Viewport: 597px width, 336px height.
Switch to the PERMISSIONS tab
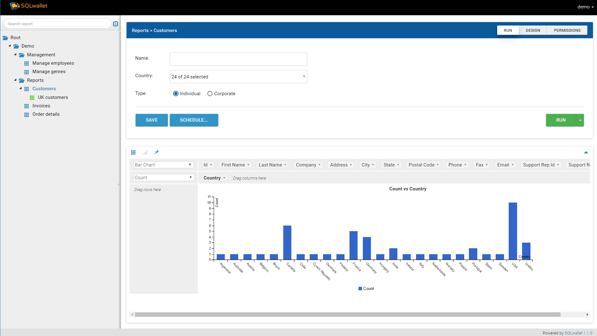pyautogui.click(x=567, y=30)
